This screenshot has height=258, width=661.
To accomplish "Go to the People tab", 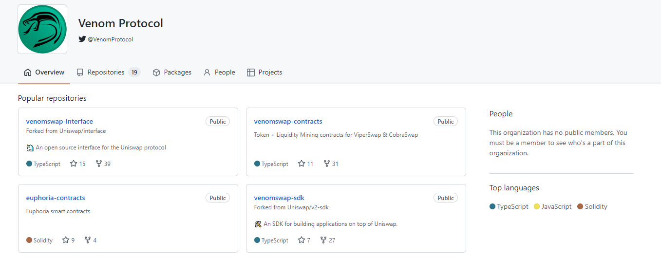I will click(x=219, y=72).
